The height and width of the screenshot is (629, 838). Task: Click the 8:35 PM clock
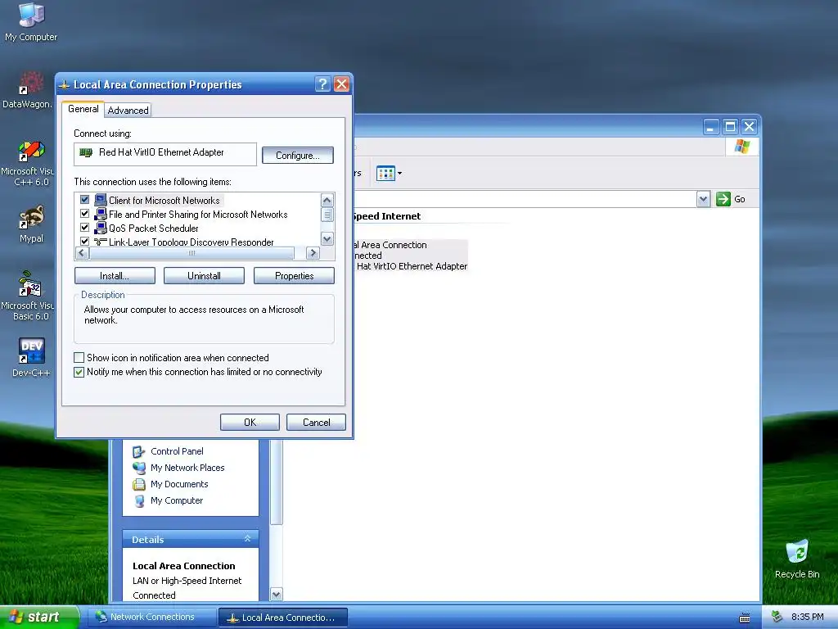(x=807, y=617)
